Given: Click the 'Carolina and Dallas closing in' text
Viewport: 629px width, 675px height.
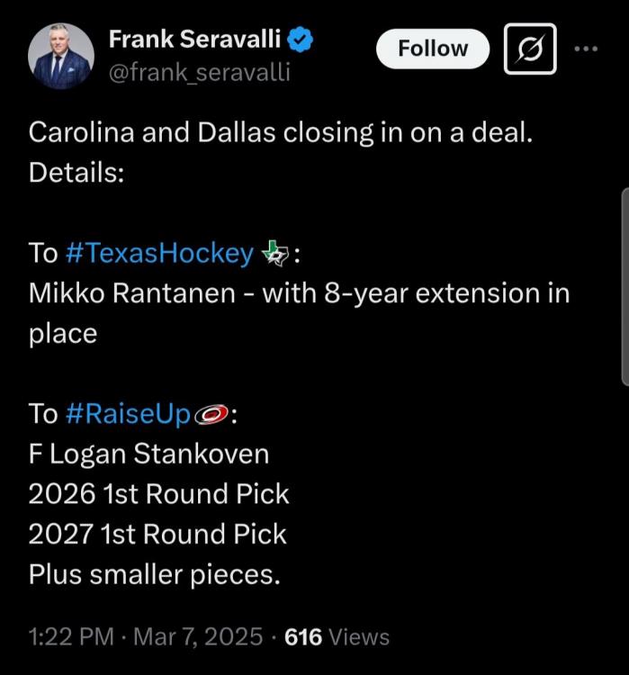Looking at the screenshot, I should [281, 133].
